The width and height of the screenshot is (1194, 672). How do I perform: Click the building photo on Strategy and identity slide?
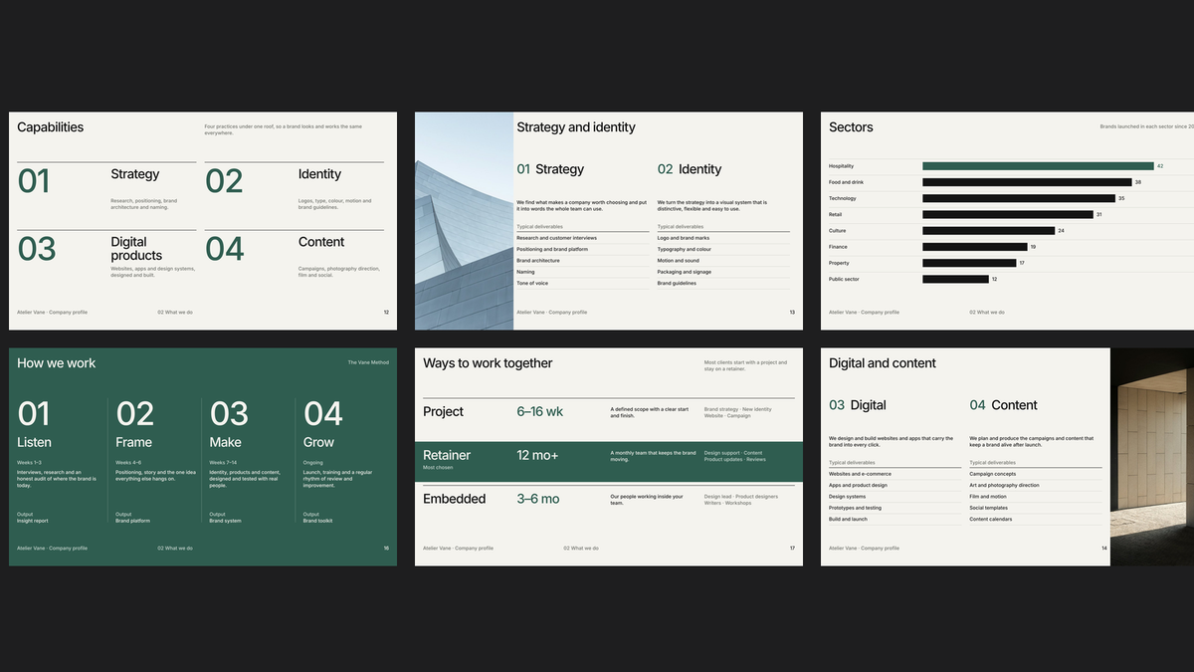point(464,221)
